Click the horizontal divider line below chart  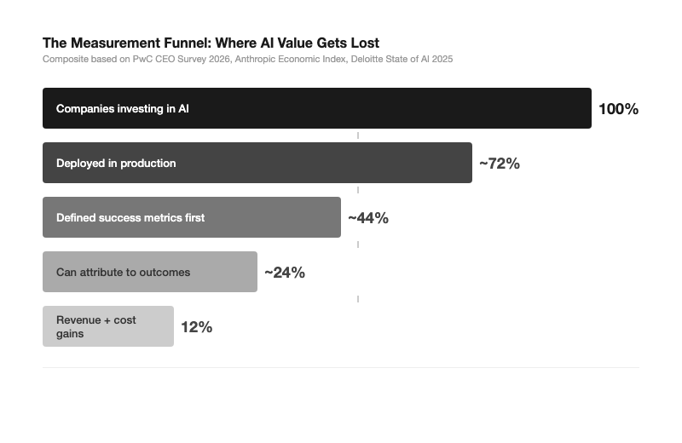[341, 367]
